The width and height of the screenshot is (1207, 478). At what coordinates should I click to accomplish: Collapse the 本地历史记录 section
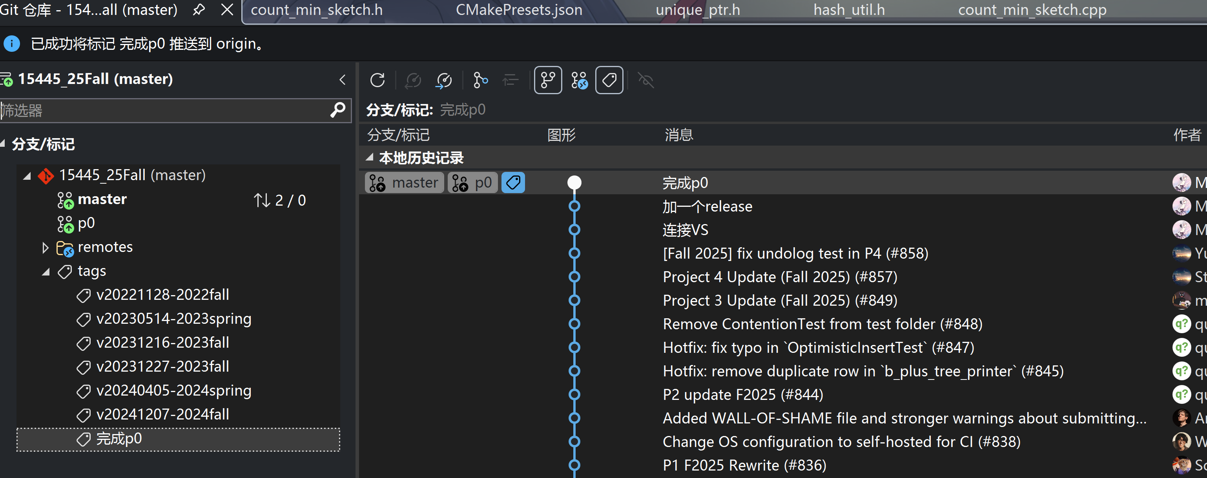(370, 157)
